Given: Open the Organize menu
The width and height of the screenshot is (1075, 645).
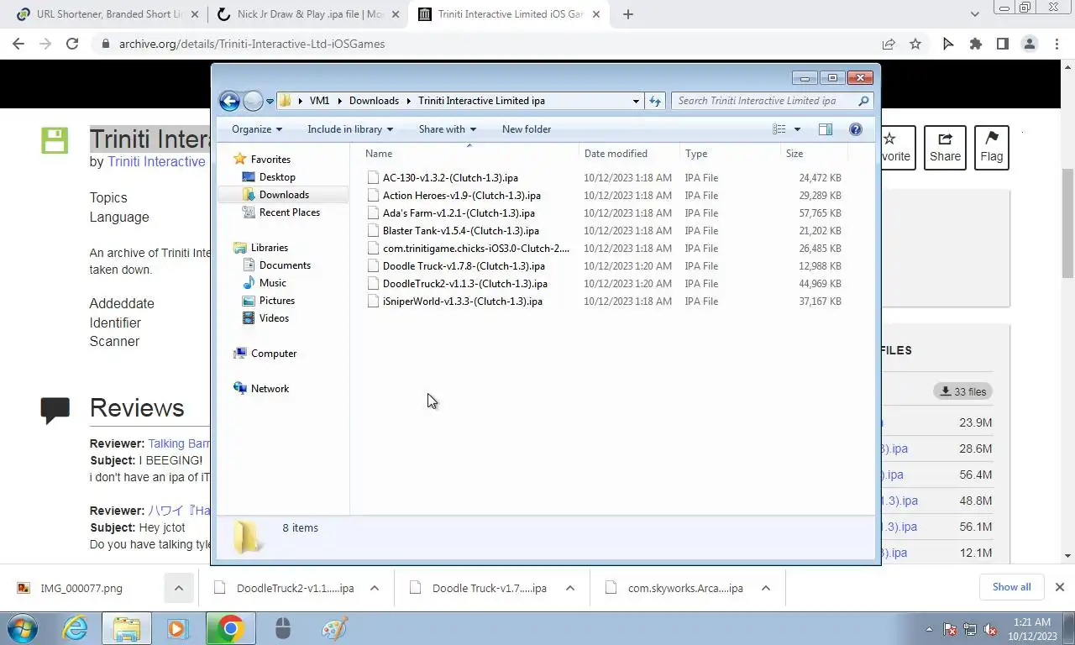Looking at the screenshot, I should pyautogui.click(x=257, y=129).
